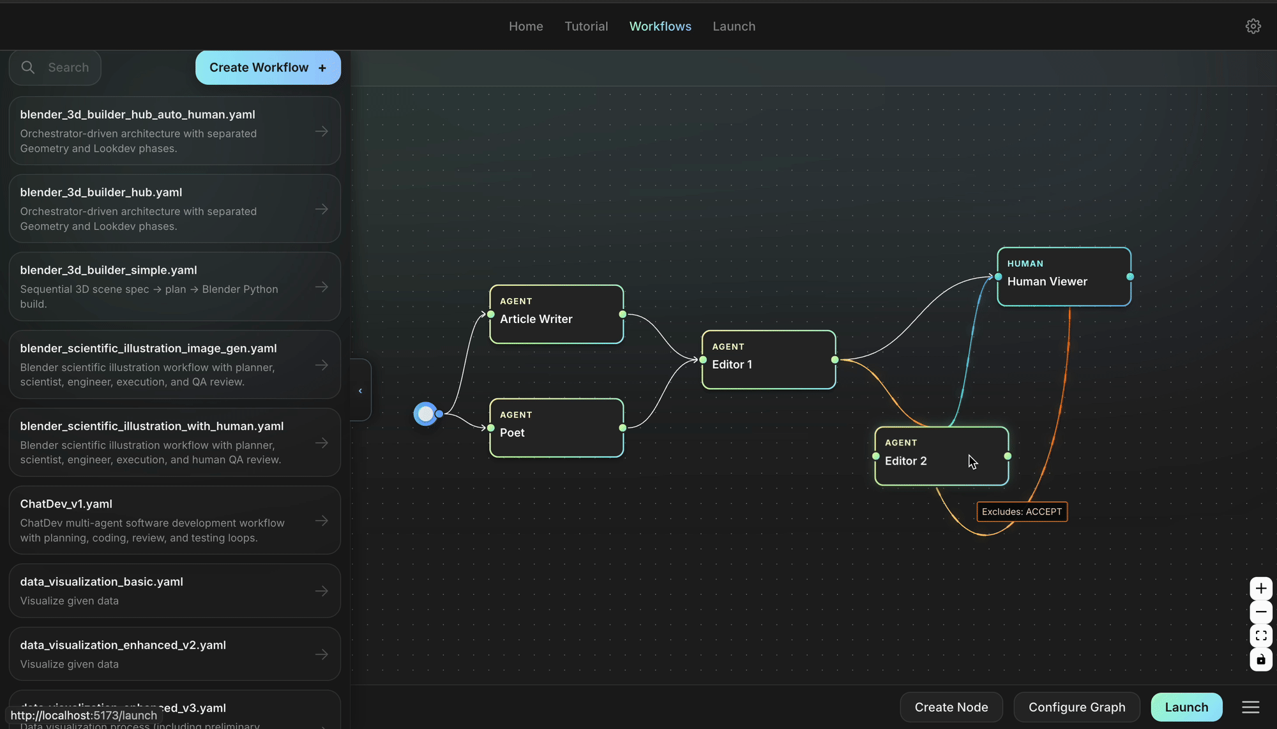Viewport: 1277px width, 729px height.
Task: Open the Launch tab in navigation
Action: click(x=734, y=26)
